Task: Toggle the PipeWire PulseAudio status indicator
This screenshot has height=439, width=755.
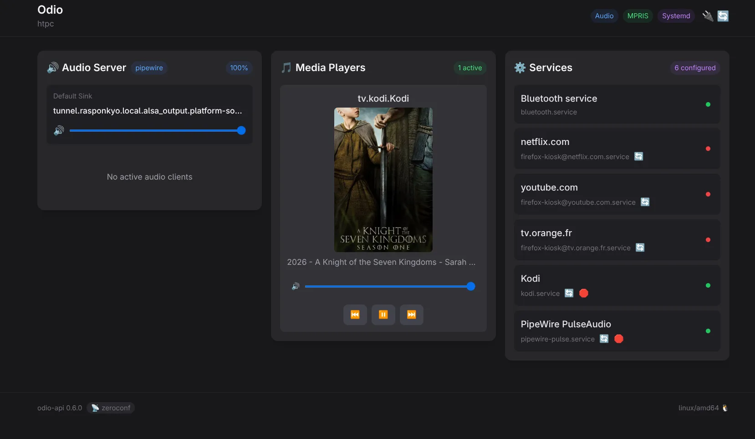Action: point(708,331)
